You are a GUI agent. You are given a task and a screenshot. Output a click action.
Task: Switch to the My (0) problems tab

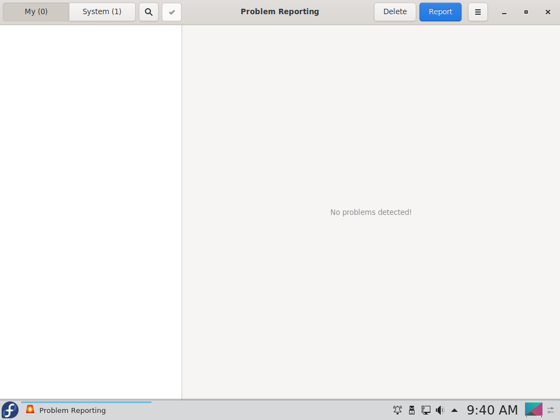(36, 12)
